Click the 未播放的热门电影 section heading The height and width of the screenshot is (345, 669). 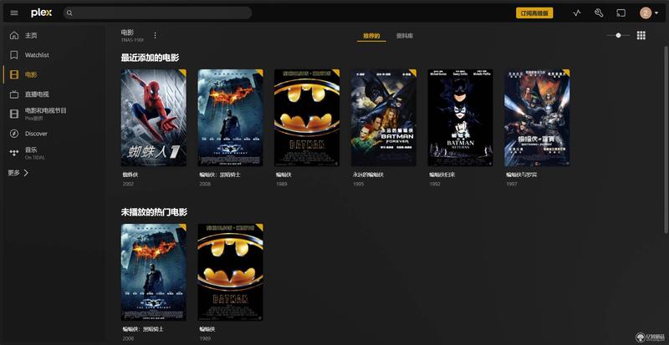click(154, 212)
